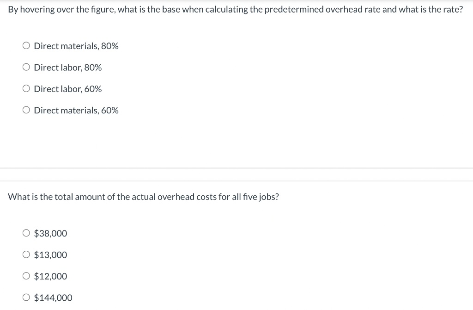The image size is (473, 310).
Task: Click the actual overhead costs question text
Action: click(x=144, y=196)
